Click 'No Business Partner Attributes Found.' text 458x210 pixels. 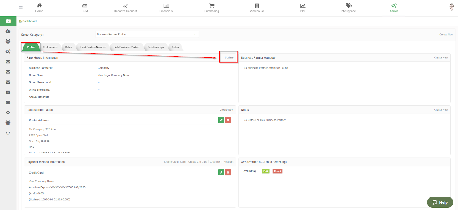click(x=266, y=68)
